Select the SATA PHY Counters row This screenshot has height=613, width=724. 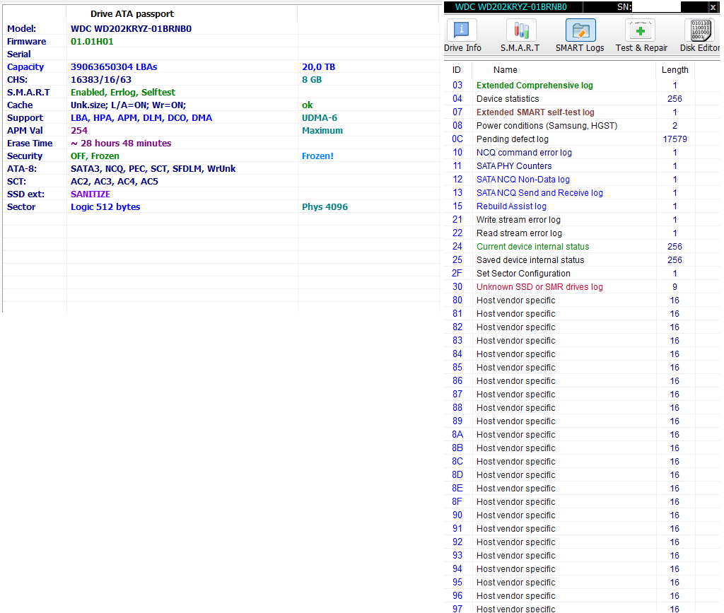[582, 165]
